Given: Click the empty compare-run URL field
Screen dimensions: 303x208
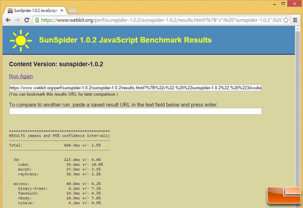Looking at the screenshot, I should tap(135, 111).
